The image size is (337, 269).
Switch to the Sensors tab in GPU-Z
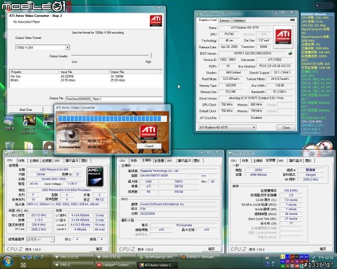[225, 20]
